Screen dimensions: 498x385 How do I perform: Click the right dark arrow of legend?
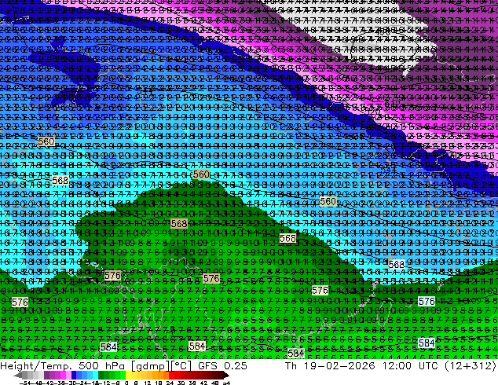226,375
